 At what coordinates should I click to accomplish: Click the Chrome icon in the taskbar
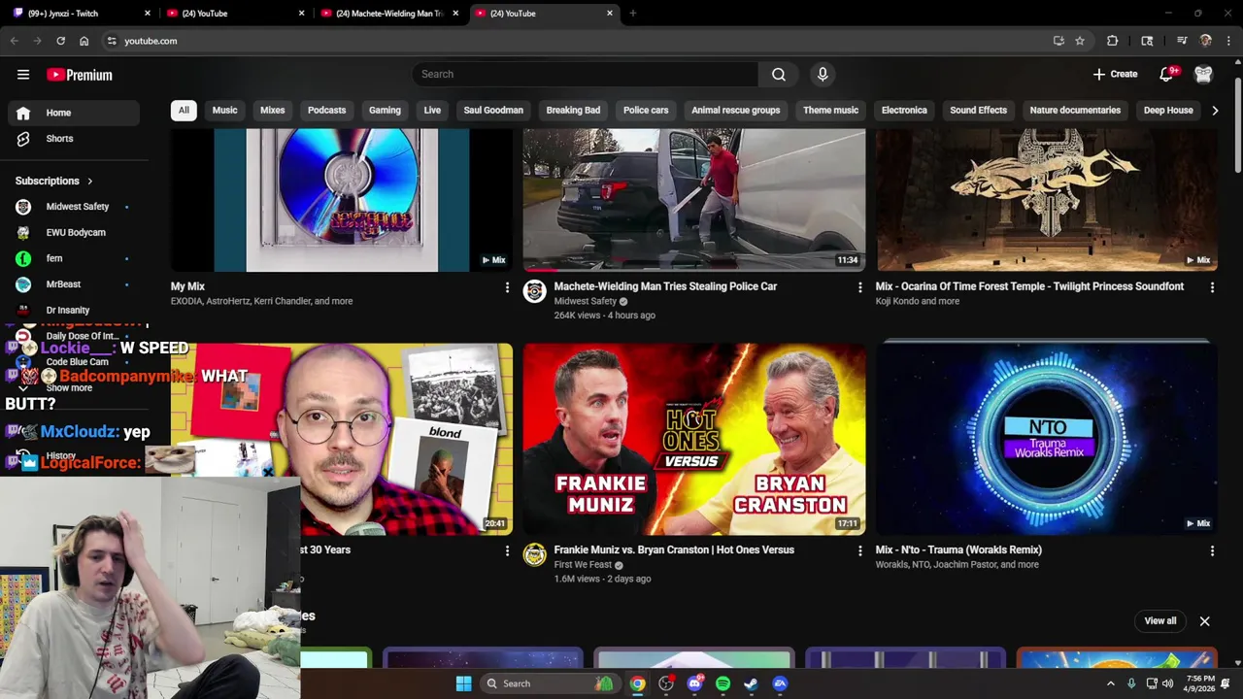pos(637,683)
